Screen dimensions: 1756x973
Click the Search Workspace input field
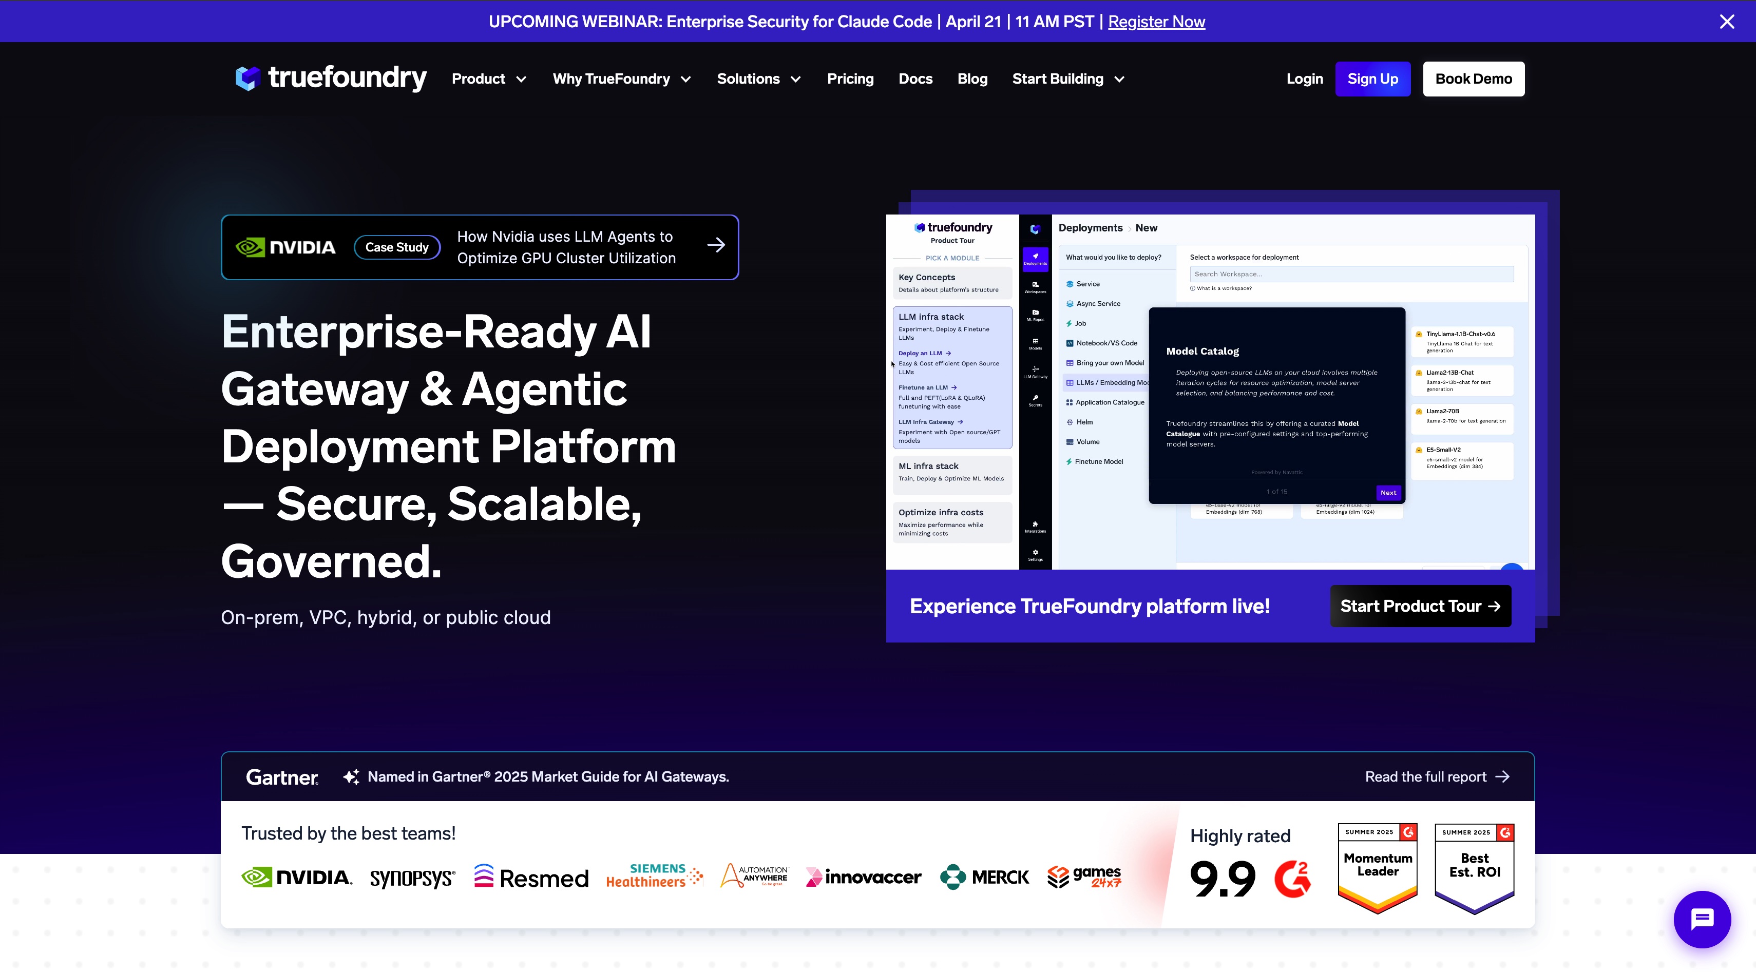point(1351,274)
